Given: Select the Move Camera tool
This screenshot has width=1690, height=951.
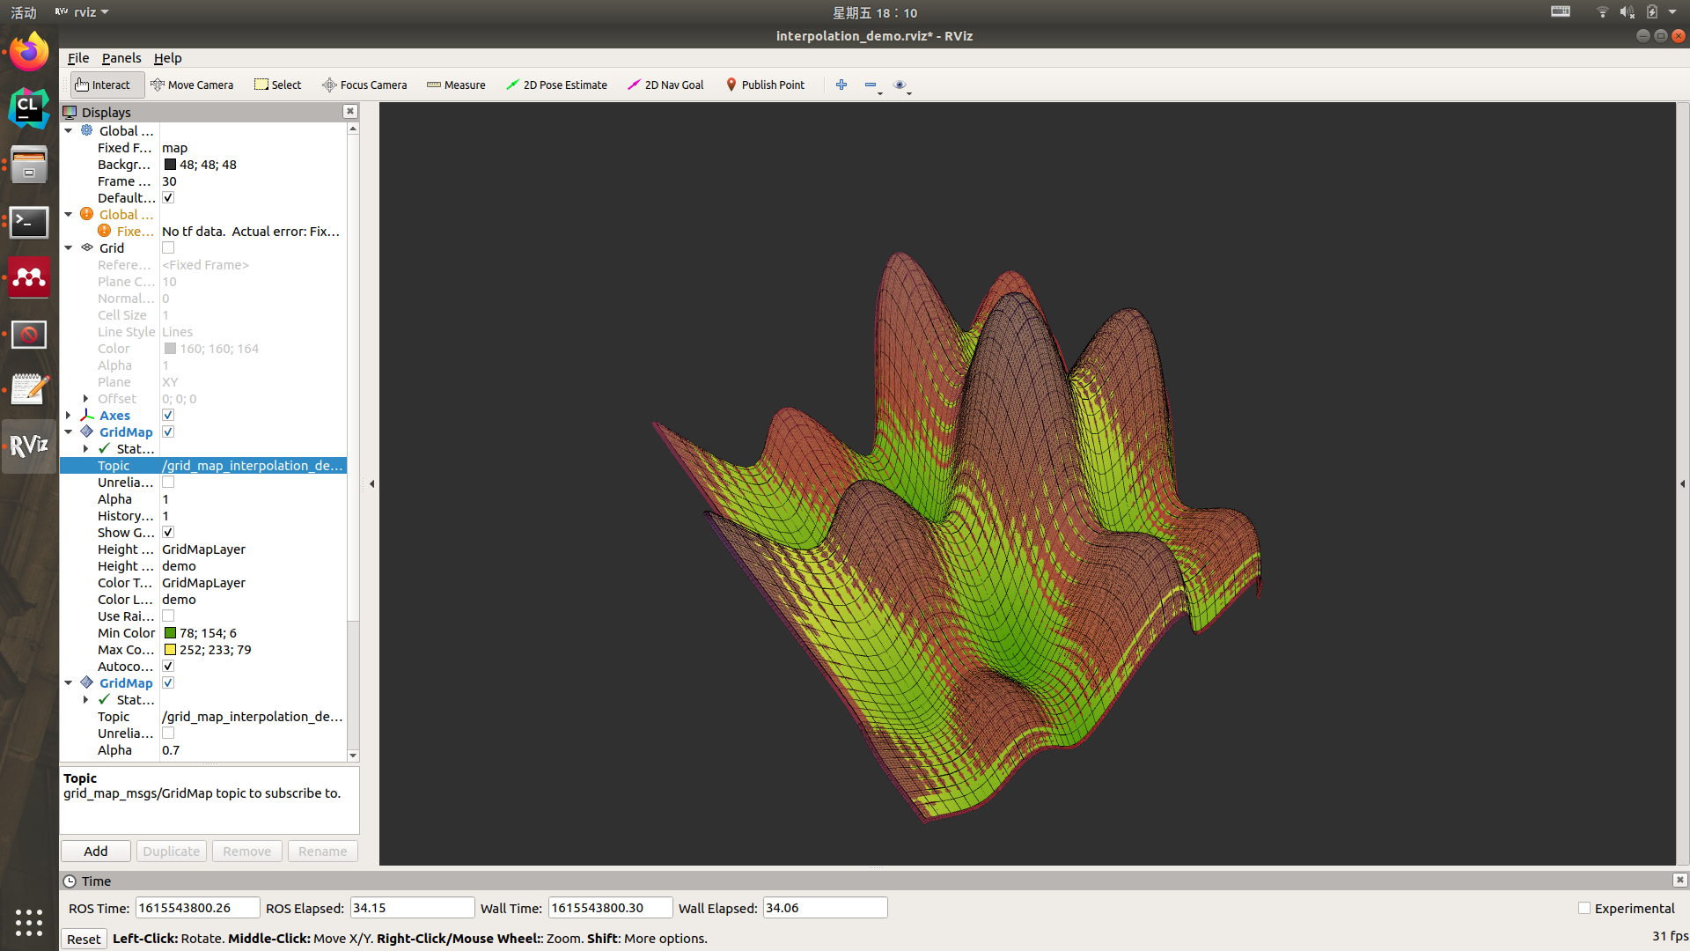Looking at the screenshot, I should click(192, 85).
